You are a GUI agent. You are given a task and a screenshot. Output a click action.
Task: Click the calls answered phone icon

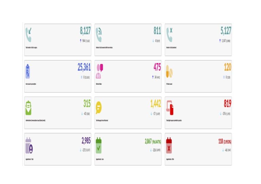tap(99, 35)
